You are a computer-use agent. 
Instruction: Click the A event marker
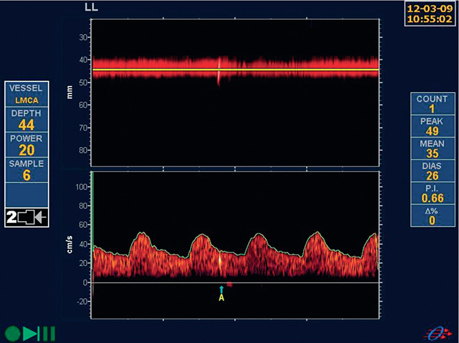(222, 298)
